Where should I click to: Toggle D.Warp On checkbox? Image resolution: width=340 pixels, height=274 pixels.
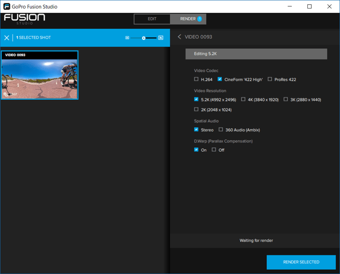point(196,149)
